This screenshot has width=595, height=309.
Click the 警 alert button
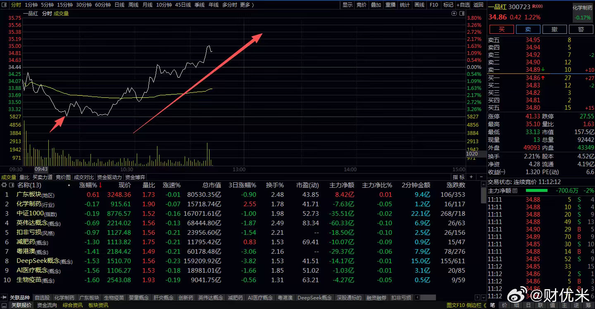(x=581, y=29)
